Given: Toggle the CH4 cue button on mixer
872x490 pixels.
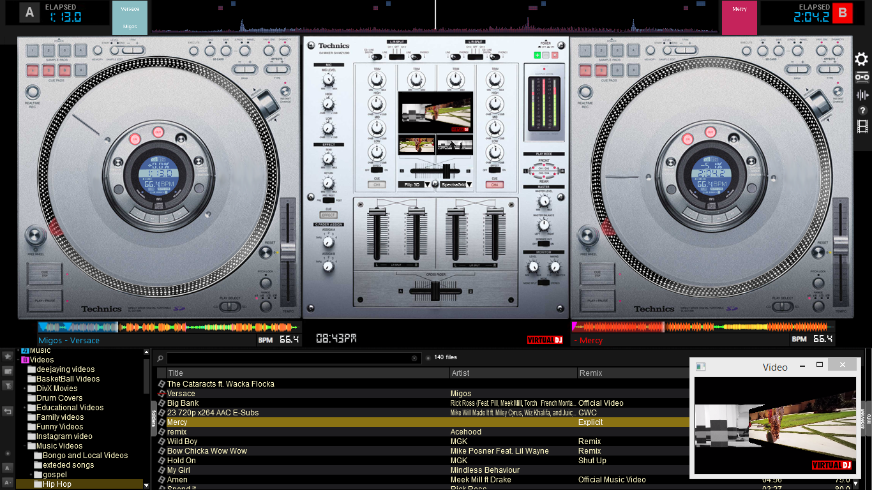Looking at the screenshot, I should tap(494, 185).
